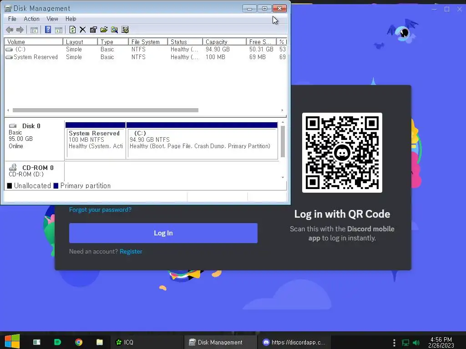
Task: Click the Discord Log In button
Action: click(163, 233)
